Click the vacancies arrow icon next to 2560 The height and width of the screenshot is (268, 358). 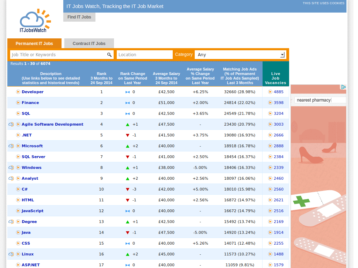(x=270, y=189)
